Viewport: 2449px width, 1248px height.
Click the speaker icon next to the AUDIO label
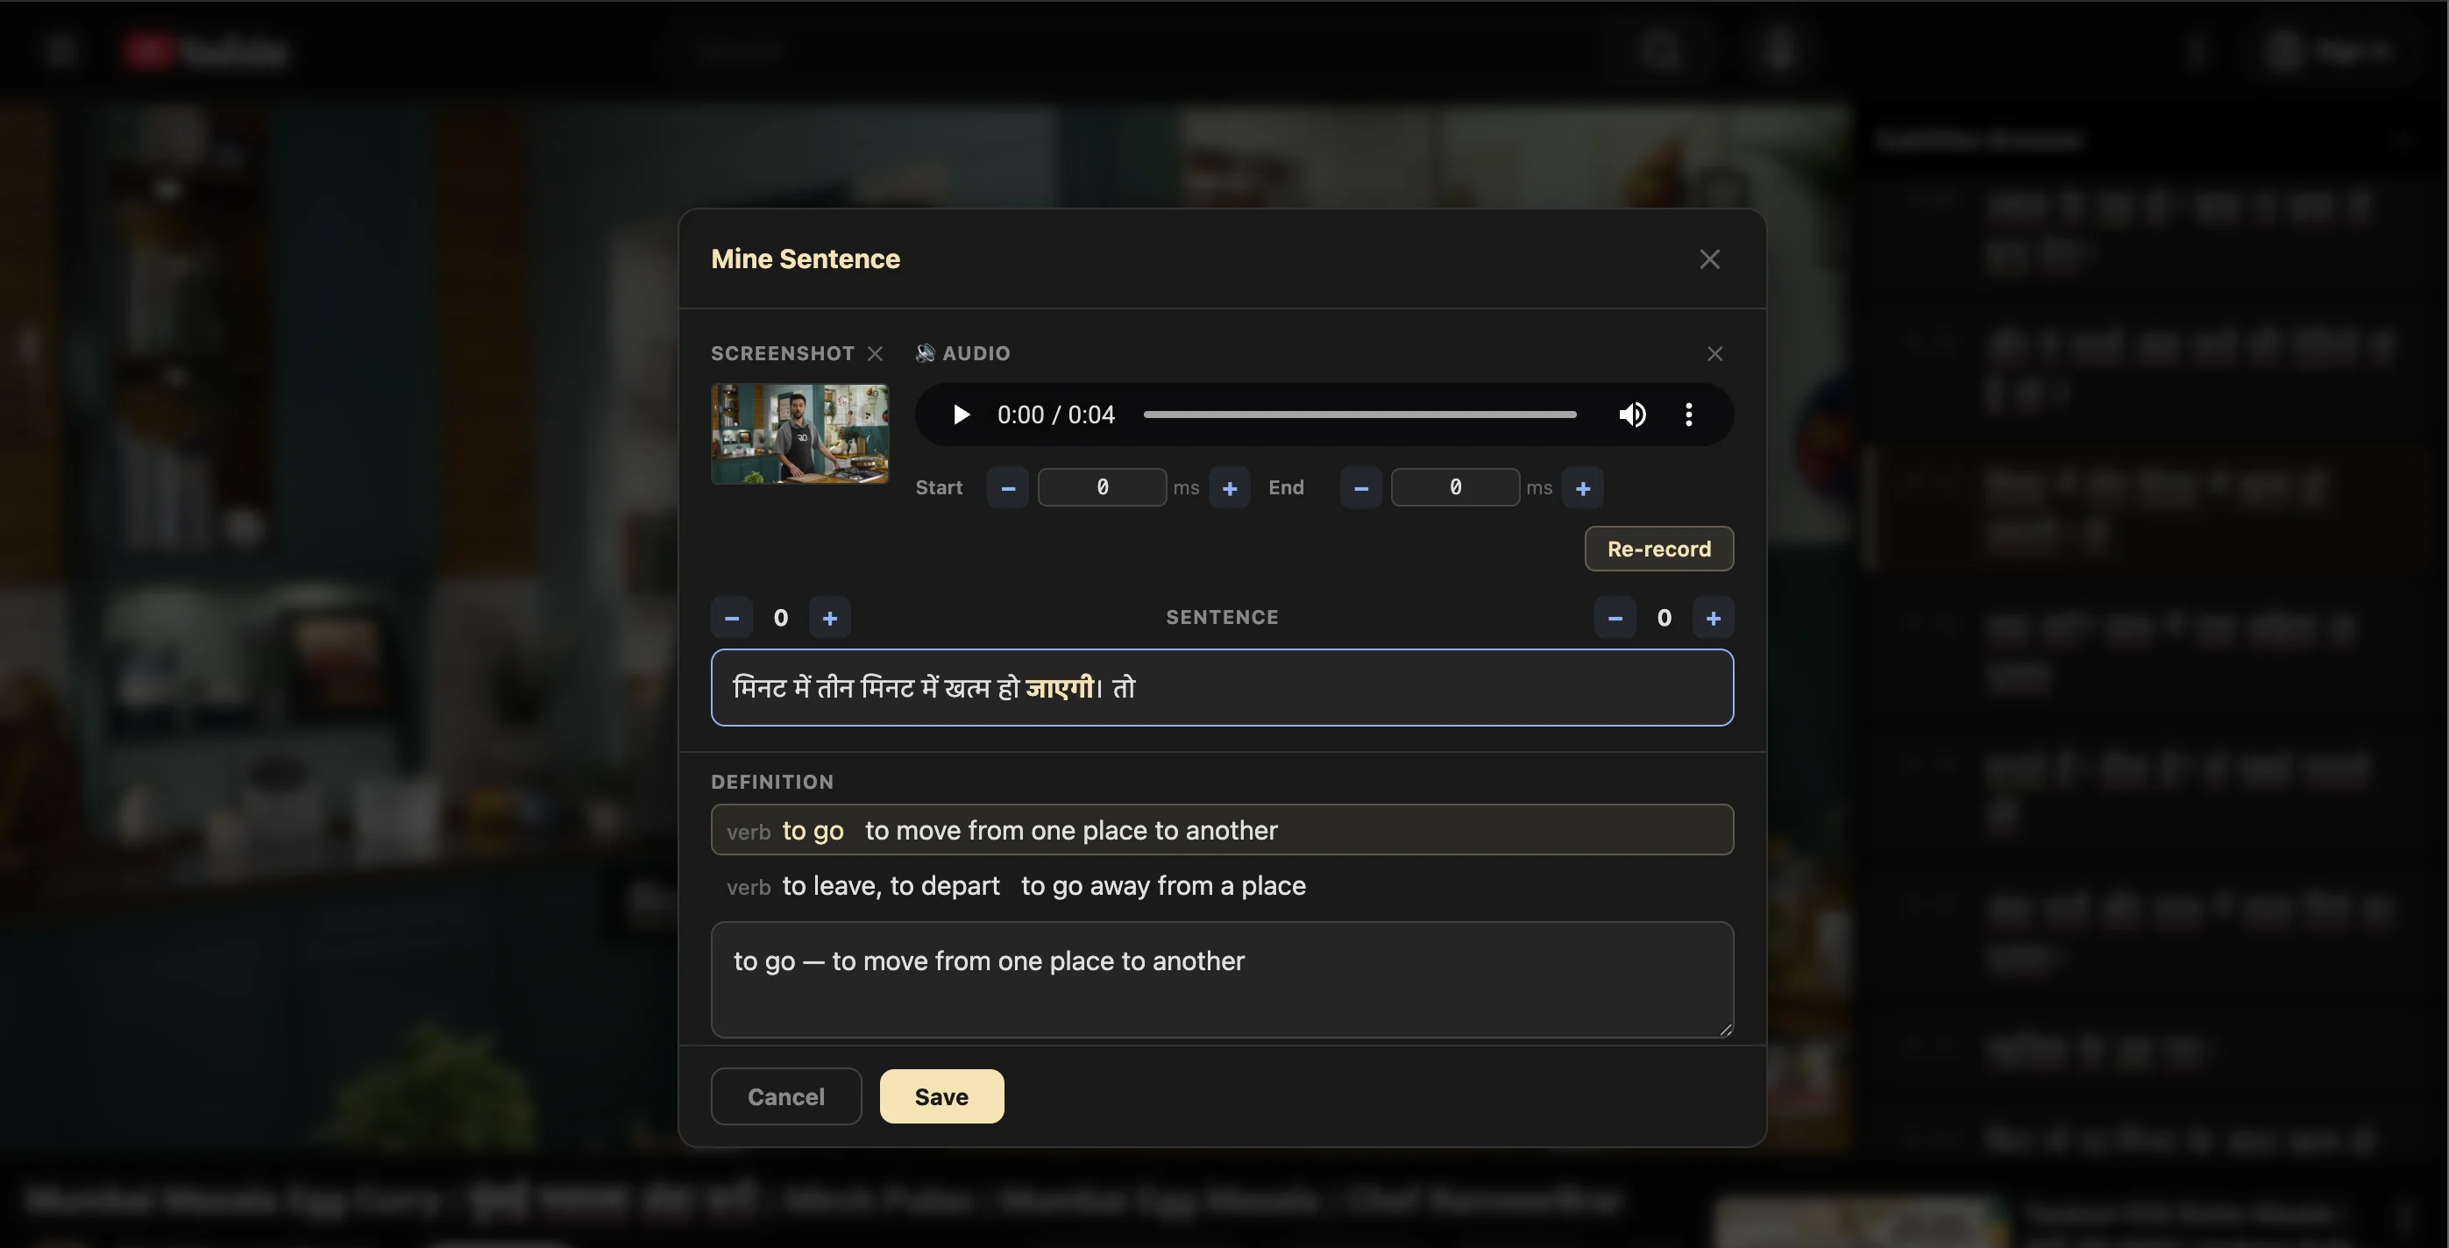click(924, 352)
